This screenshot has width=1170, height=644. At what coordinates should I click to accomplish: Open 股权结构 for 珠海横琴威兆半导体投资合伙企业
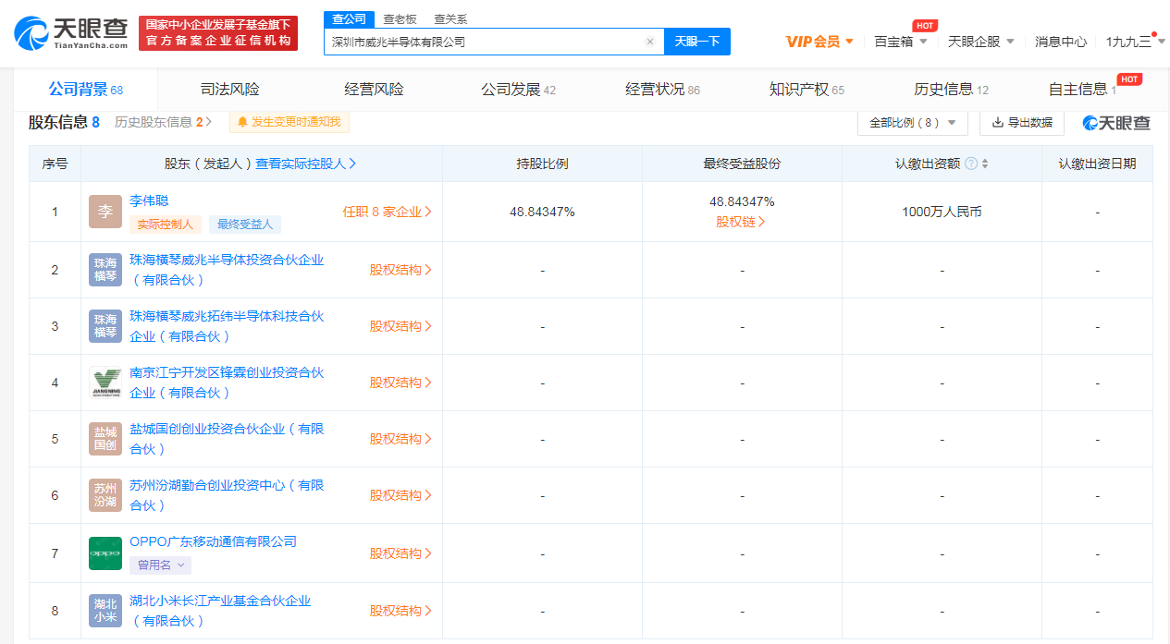pyautogui.click(x=400, y=270)
